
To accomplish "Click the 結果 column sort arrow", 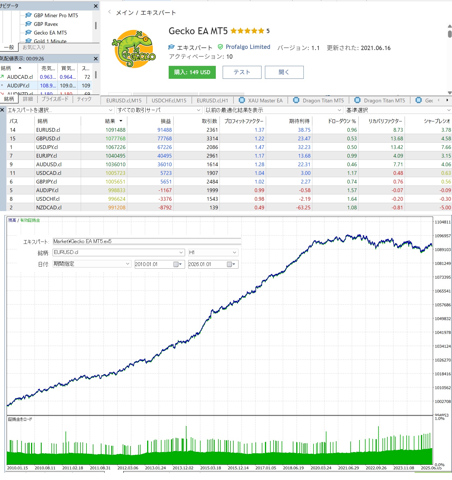I will click(x=121, y=121).
